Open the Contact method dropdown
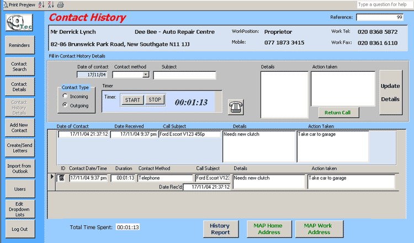The height and width of the screenshot is (243, 414). 146,75
